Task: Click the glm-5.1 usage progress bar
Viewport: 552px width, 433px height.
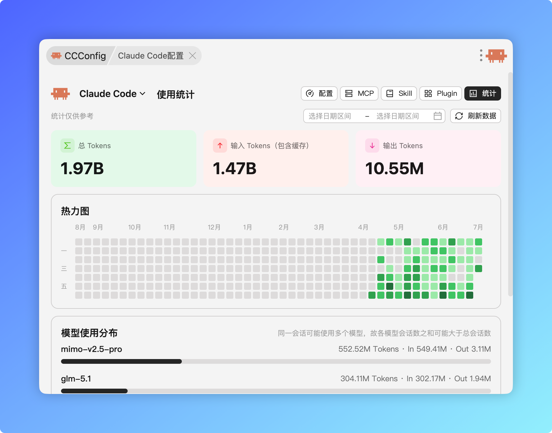Action: point(276,391)
